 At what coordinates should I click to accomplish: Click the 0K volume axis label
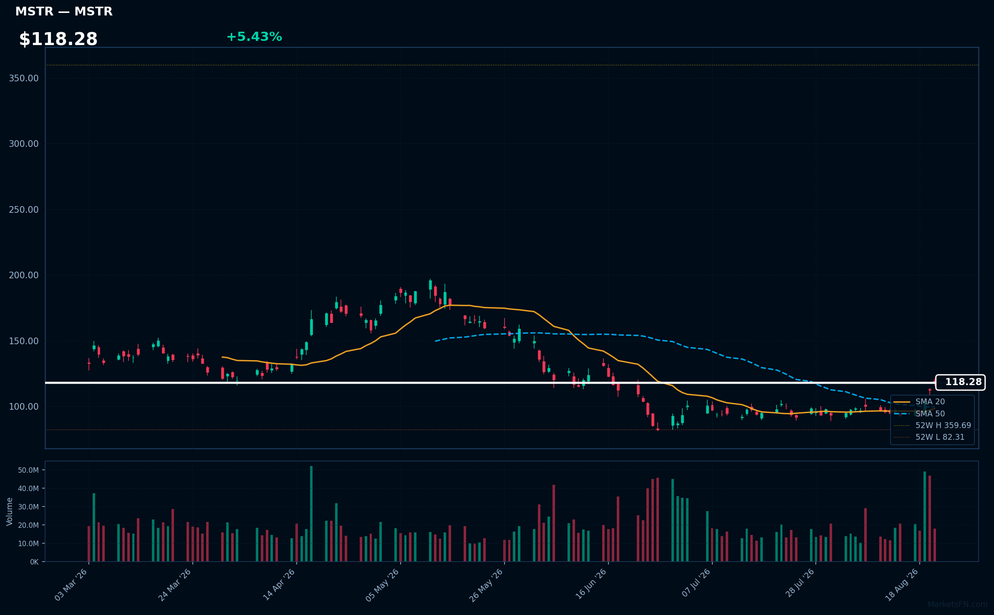click(x=34, y=562)
